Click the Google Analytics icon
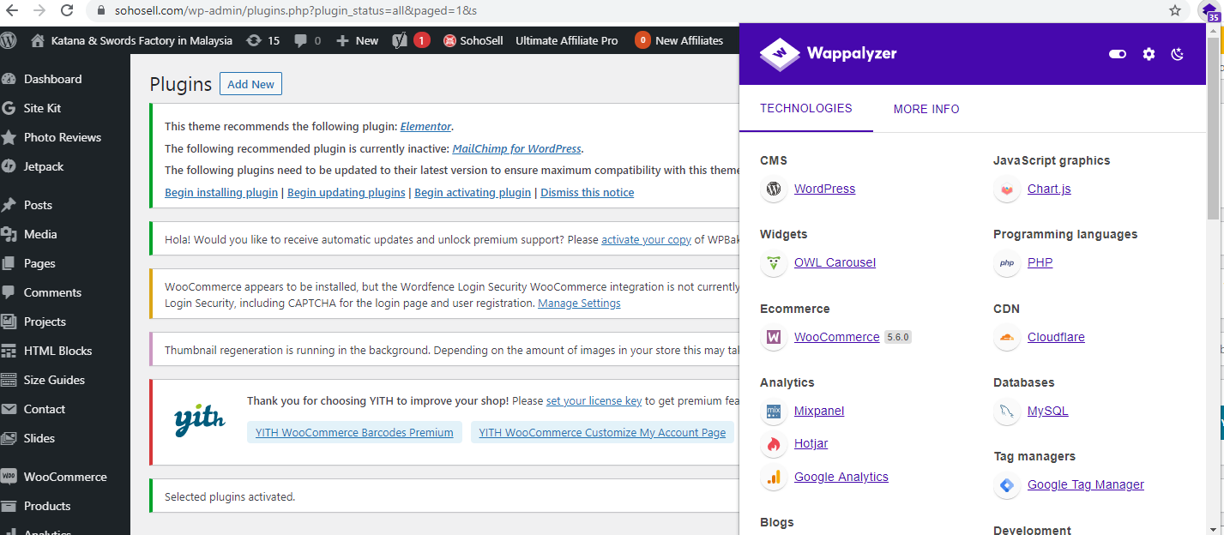This screenshot has height=535, width=1224. 774,478
